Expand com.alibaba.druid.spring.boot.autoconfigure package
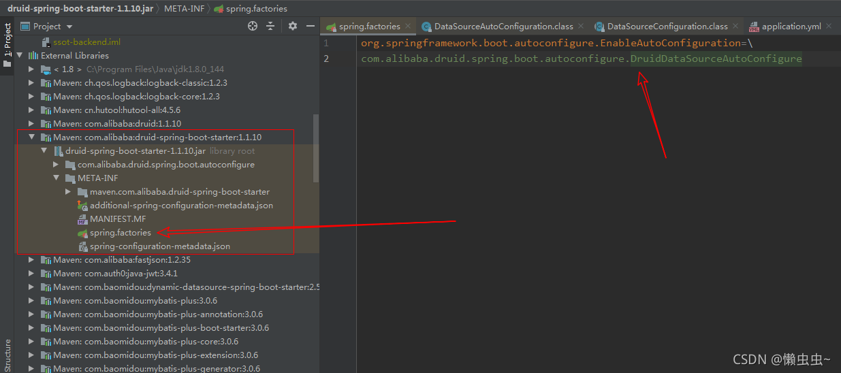This screenshot has height=373, width=841. click(57, 165)
